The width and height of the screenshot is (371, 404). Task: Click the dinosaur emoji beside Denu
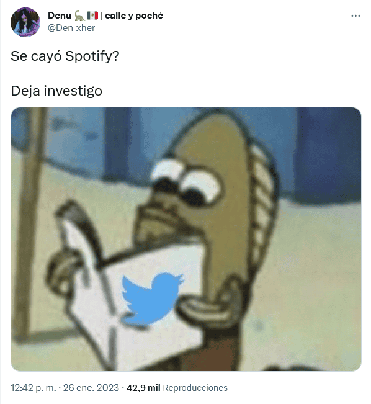tap(79, 16)
